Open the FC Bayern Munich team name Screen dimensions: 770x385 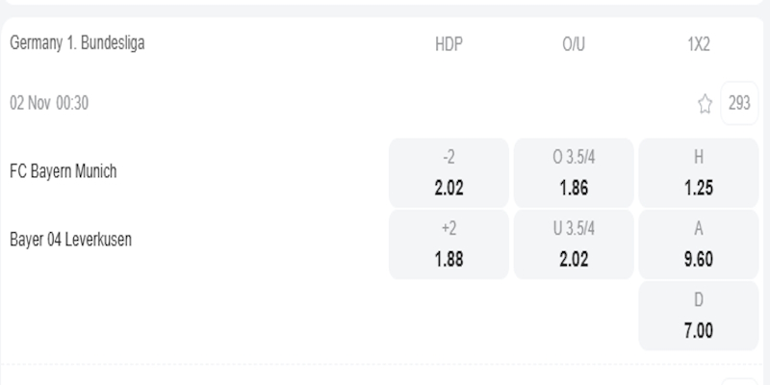pos(63,172)
